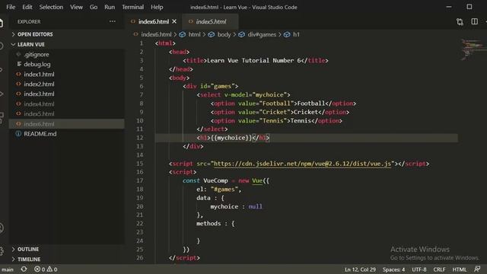This screenshot has width=487, height=274.
Task: Click the EXPLORER panel title
Action: pos(29,21)
